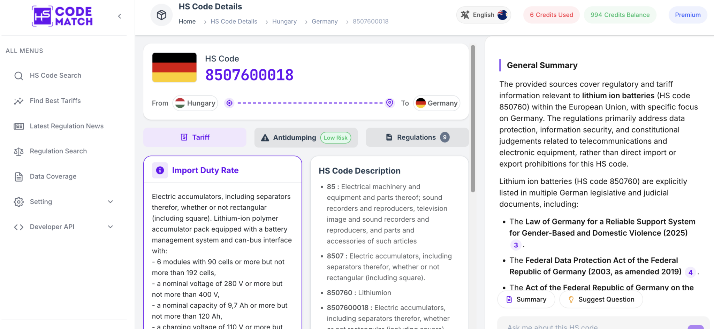This screenshot has width=714, height=329.
Task: Click the Low Risk badge
Action: 335,138
